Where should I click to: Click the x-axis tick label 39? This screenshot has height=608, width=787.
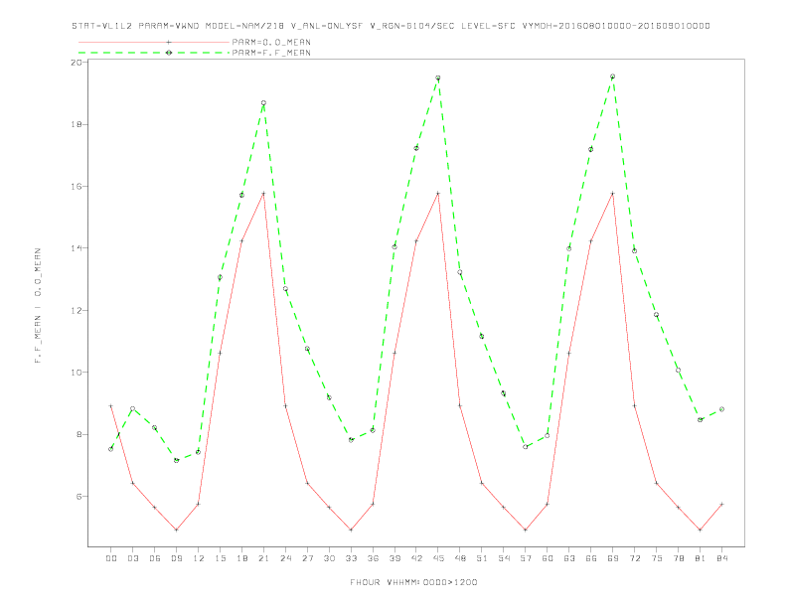pos(395,558)
